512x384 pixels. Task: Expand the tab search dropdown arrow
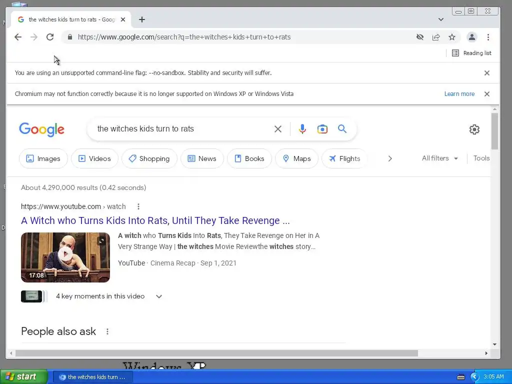click(441, 19)
